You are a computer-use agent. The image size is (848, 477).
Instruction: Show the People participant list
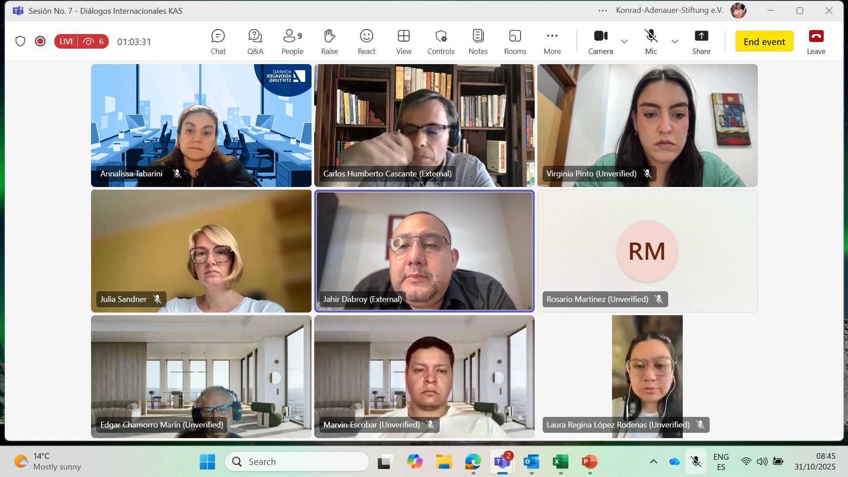(292, 42)
